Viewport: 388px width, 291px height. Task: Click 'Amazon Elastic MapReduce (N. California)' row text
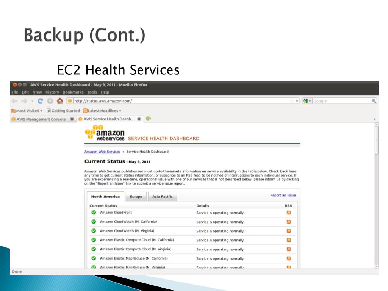(134, 258)
